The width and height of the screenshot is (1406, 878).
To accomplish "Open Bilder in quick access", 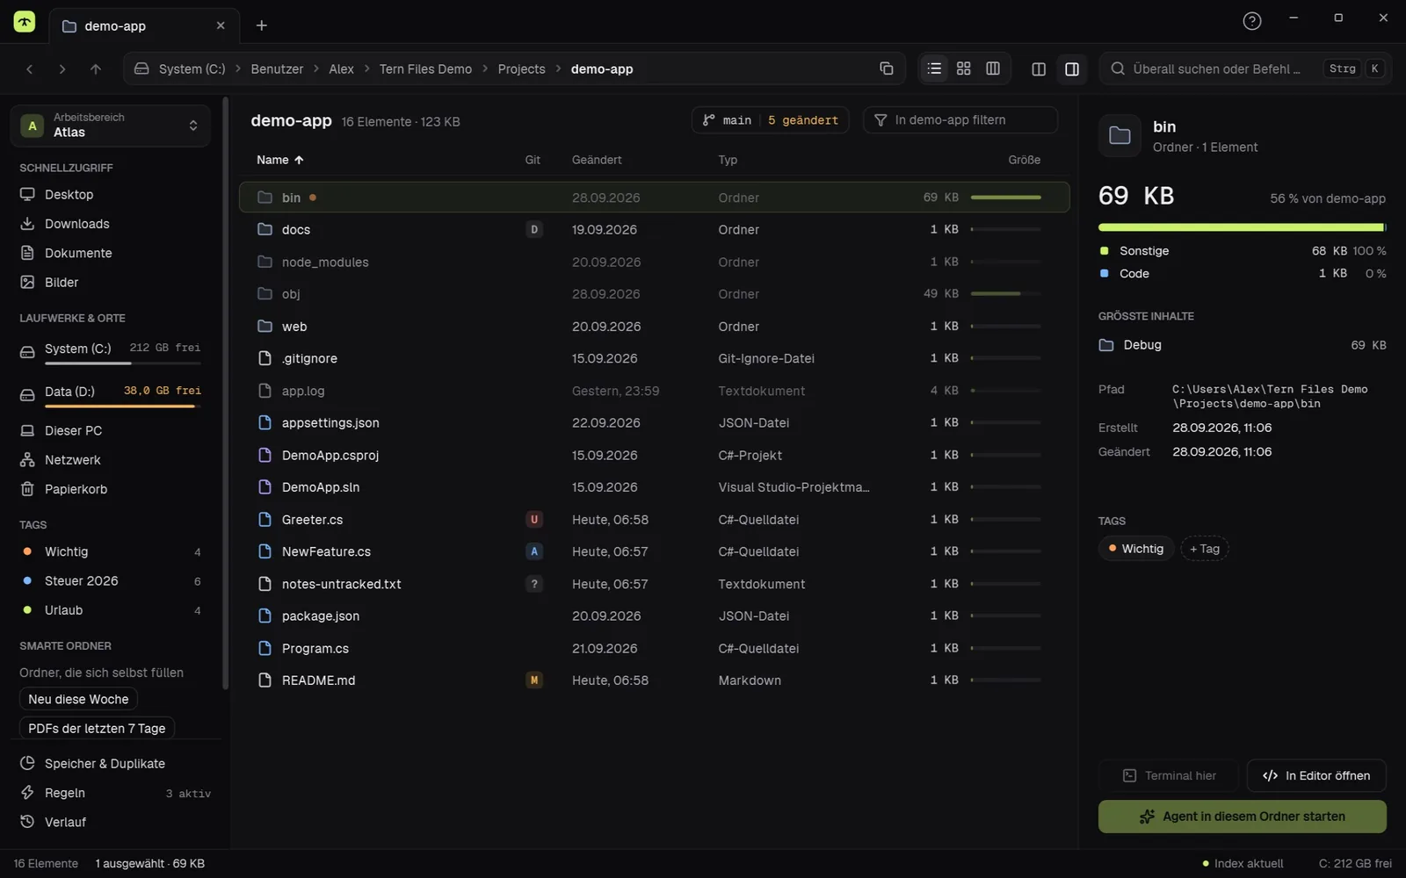I will click(111, 283).
